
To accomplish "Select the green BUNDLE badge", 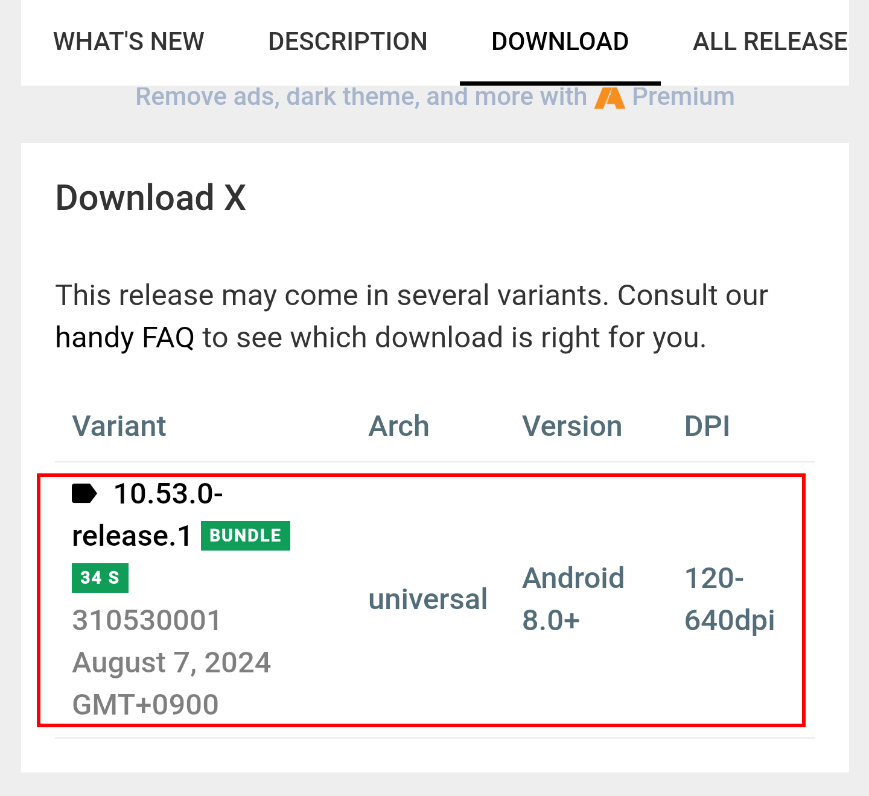I will (245, 535).
